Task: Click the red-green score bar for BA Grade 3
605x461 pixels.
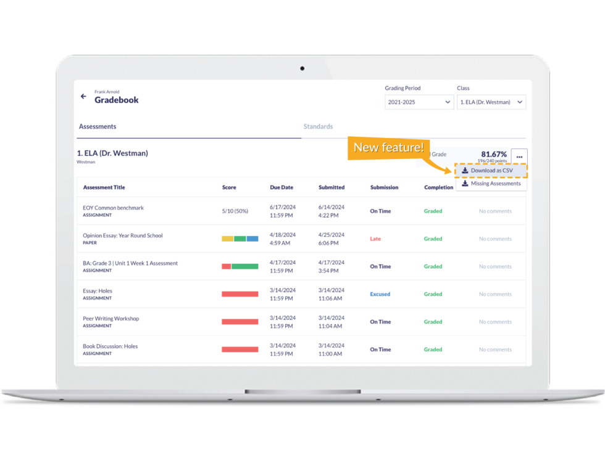Action: 240,266
